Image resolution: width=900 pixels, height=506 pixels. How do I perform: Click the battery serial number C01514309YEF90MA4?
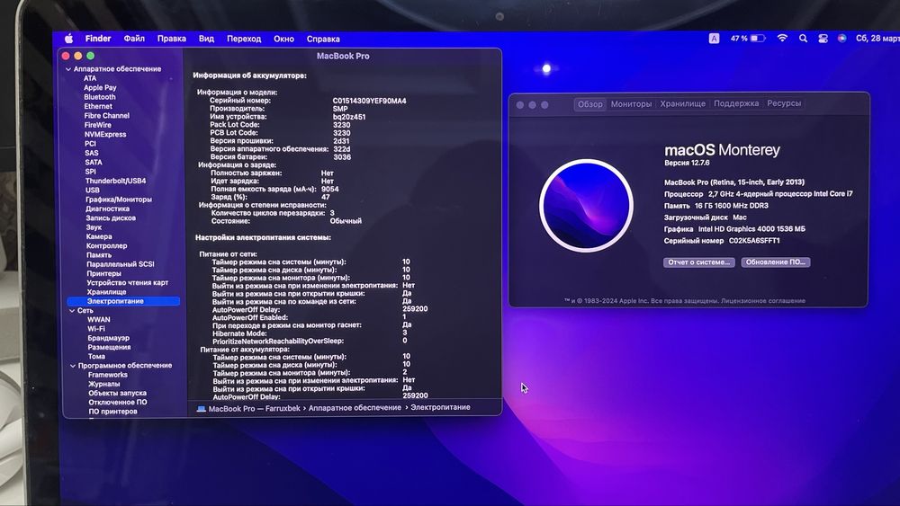pyautogui.click(x=369, y=101)
